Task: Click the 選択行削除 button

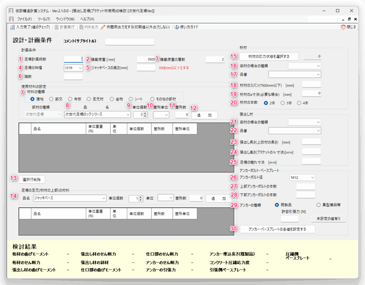Action: click(x=32, y=180)
